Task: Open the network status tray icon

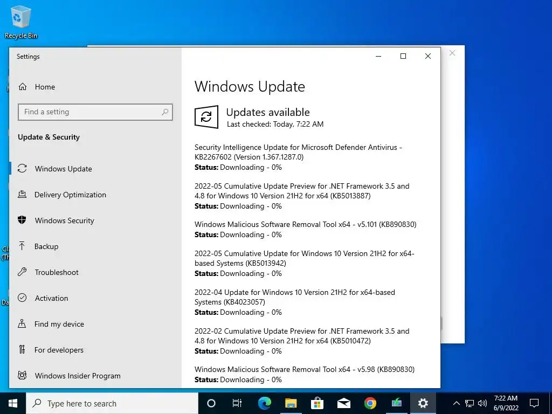Action: point(470,403)
